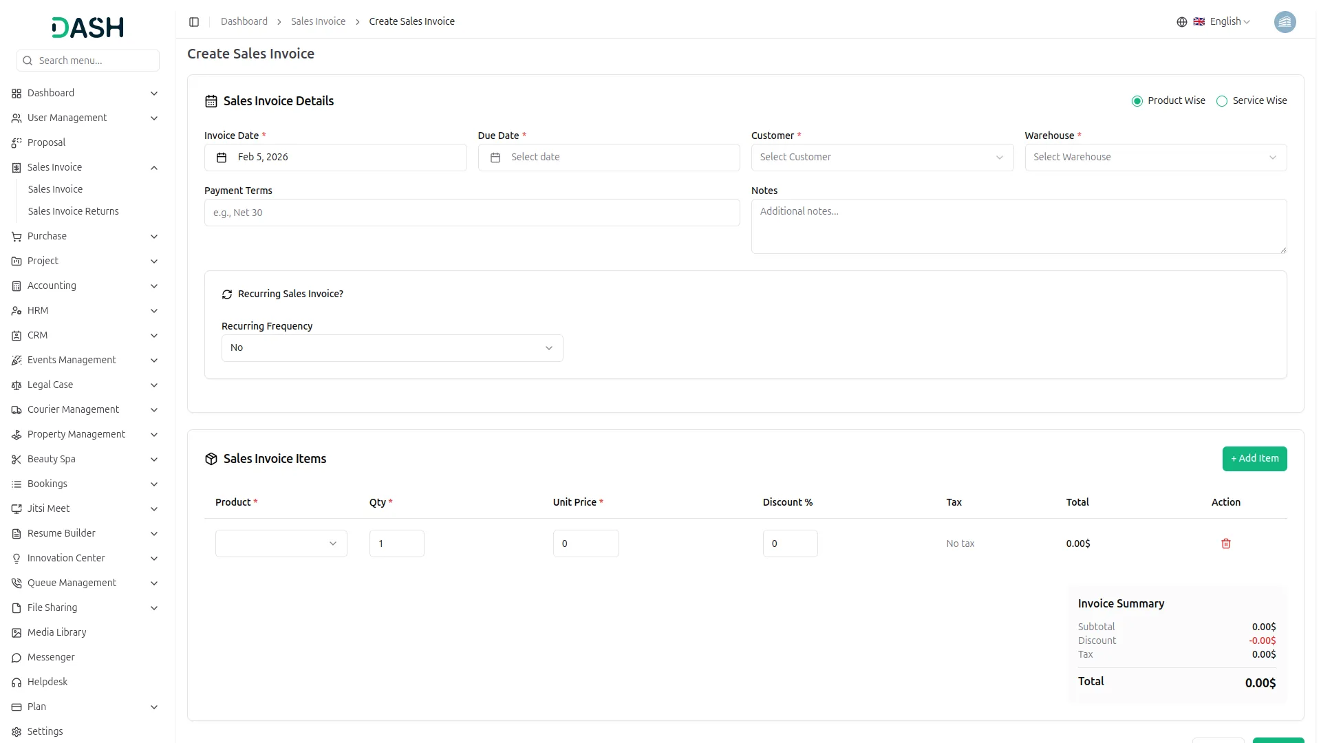This screenshot has width=1321, height=743.
Task: Open the Sales Invoice sidebar icon
Action: [x=16, y=167]
